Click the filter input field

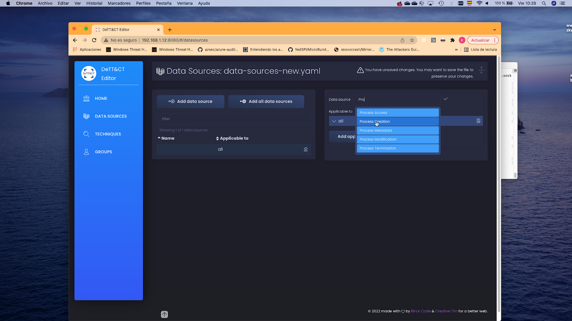pos(233,119)
